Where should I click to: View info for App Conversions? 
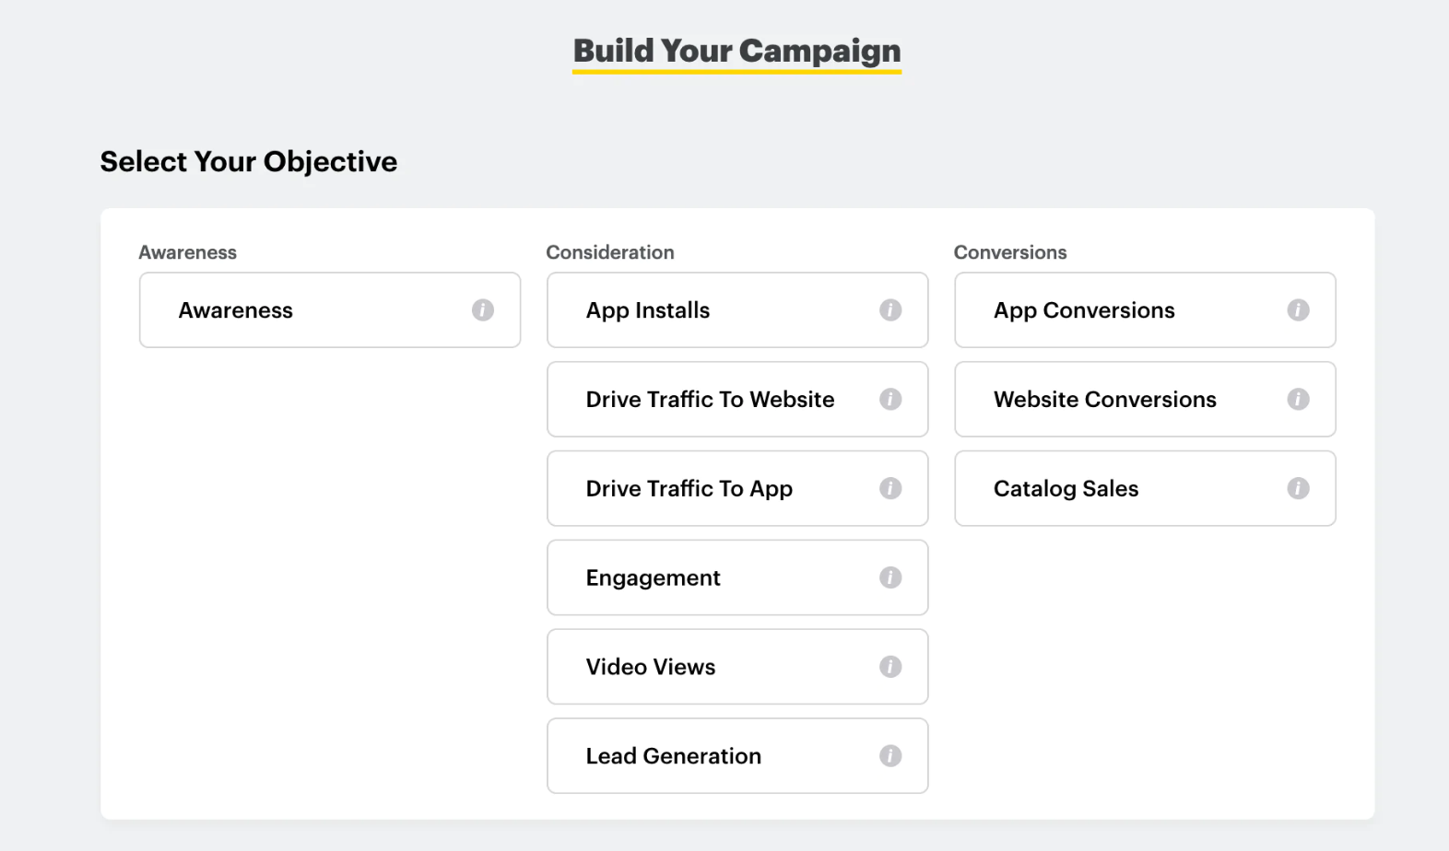coord(1298,310)
